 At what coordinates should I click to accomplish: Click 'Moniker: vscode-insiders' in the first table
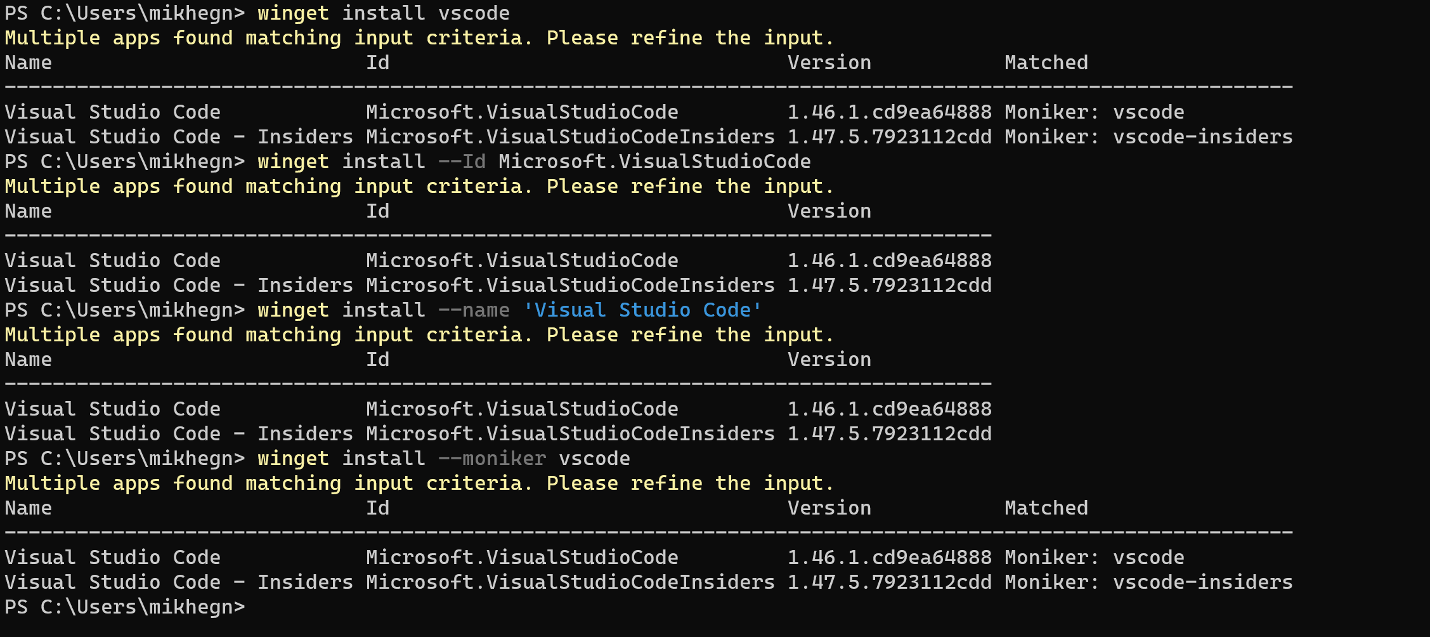pyautogui.click(x=1148, y=137)
